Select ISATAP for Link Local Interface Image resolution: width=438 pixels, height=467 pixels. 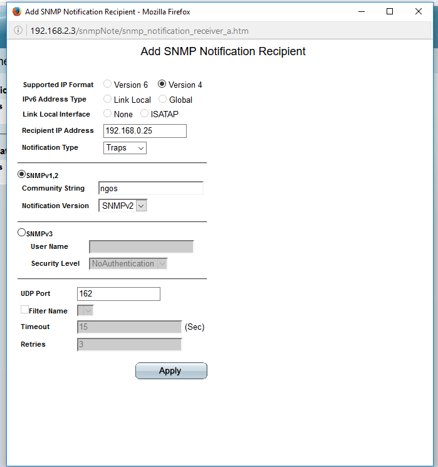point(145,114)
